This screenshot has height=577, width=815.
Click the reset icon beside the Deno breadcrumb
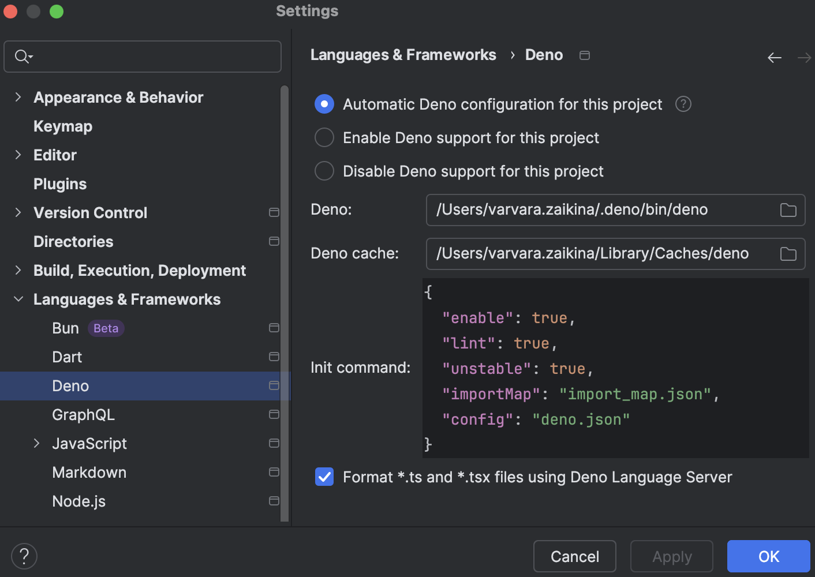pos(584,55)
